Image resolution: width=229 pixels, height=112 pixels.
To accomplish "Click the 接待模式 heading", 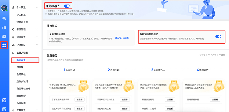I will pyautogui.click(x=52, y=26).
